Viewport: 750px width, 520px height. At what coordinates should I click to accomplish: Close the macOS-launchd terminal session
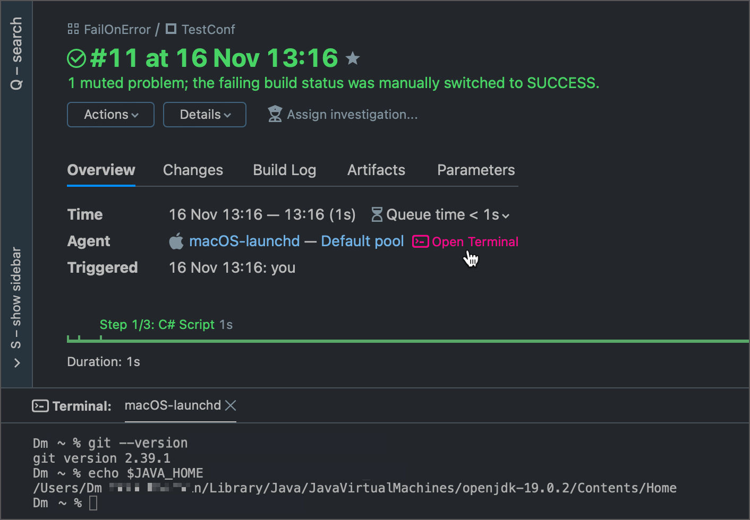(x=231, y=405)
